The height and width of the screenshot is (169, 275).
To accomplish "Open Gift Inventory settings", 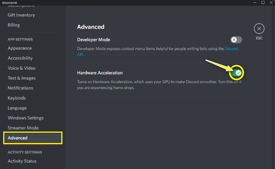I will coord(21,15).
